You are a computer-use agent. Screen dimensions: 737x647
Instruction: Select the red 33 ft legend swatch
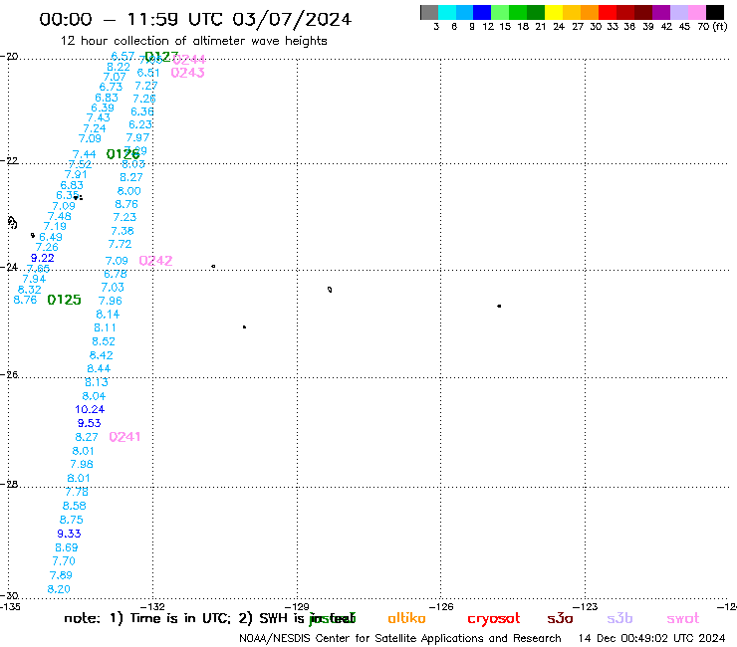click(608, 12)
